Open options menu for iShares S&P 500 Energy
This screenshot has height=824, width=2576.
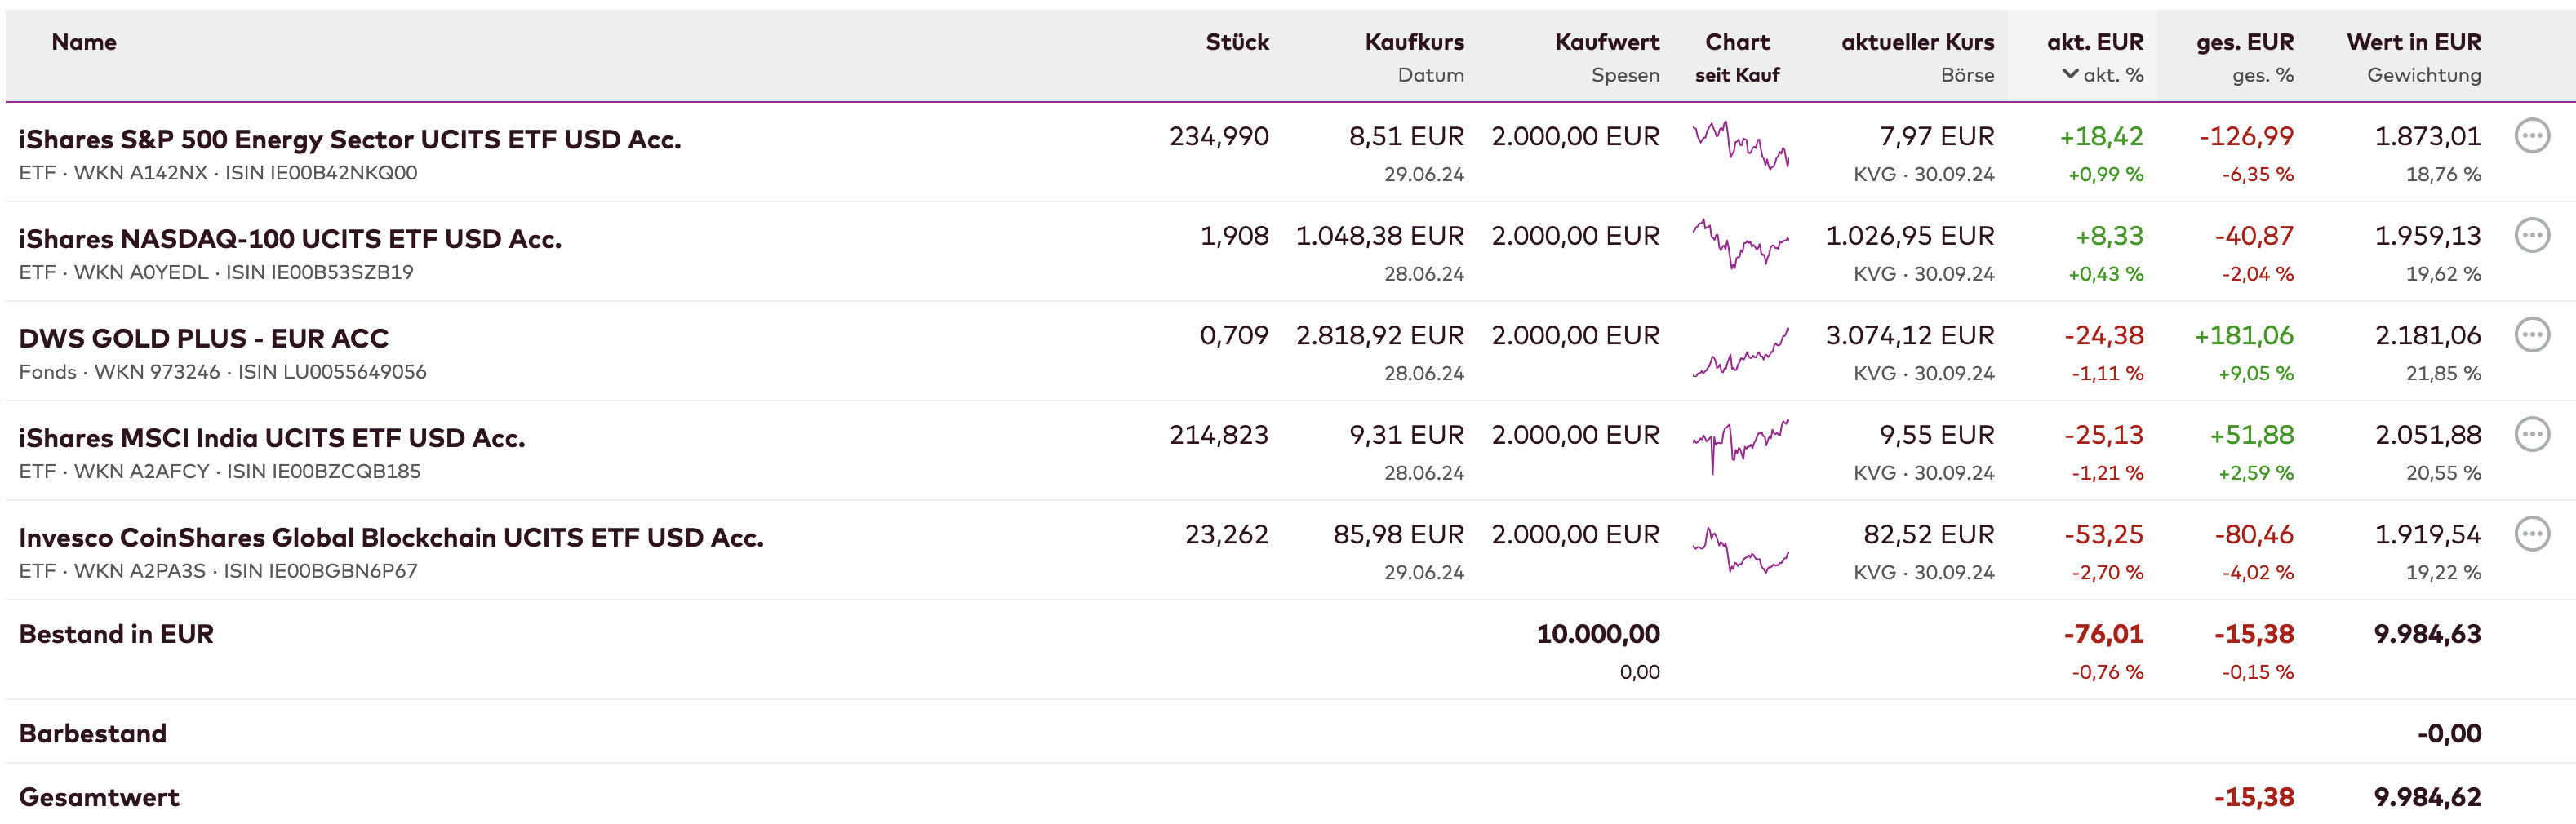tap(2531, 136)
